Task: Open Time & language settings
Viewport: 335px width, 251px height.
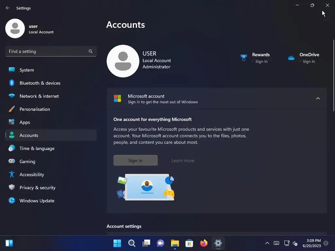Action: click(51, 148)
